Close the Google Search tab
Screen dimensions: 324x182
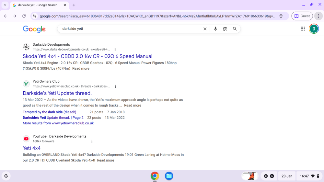(x=65, y=5)
